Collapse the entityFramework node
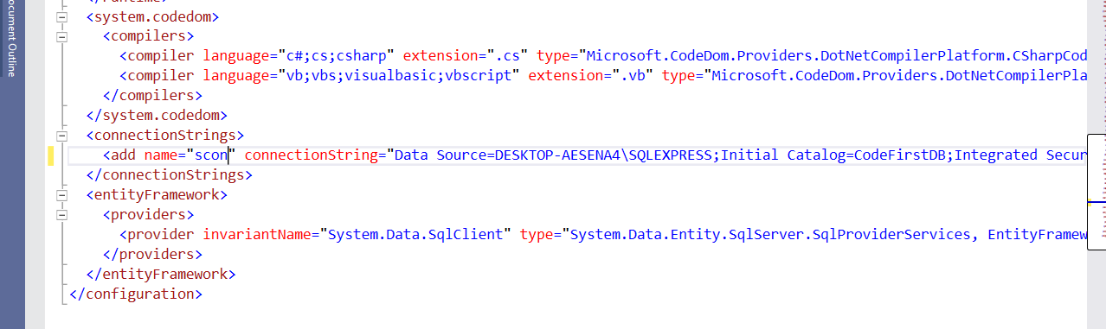The image size is (1106, 329). (x=61, y=195)
